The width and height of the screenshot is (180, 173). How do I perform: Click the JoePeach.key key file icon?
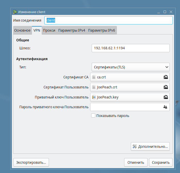click(94, 97)
